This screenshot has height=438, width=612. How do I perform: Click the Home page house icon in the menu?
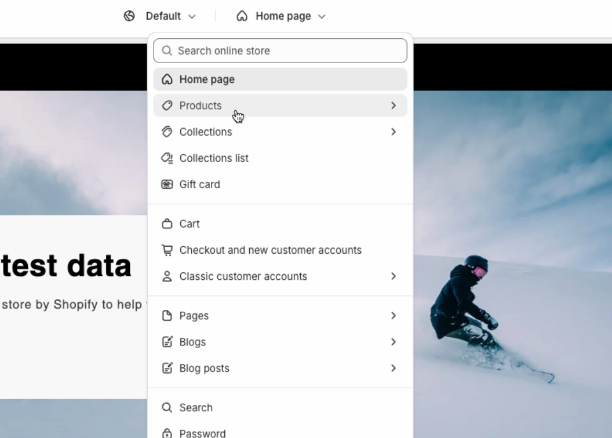167,79
